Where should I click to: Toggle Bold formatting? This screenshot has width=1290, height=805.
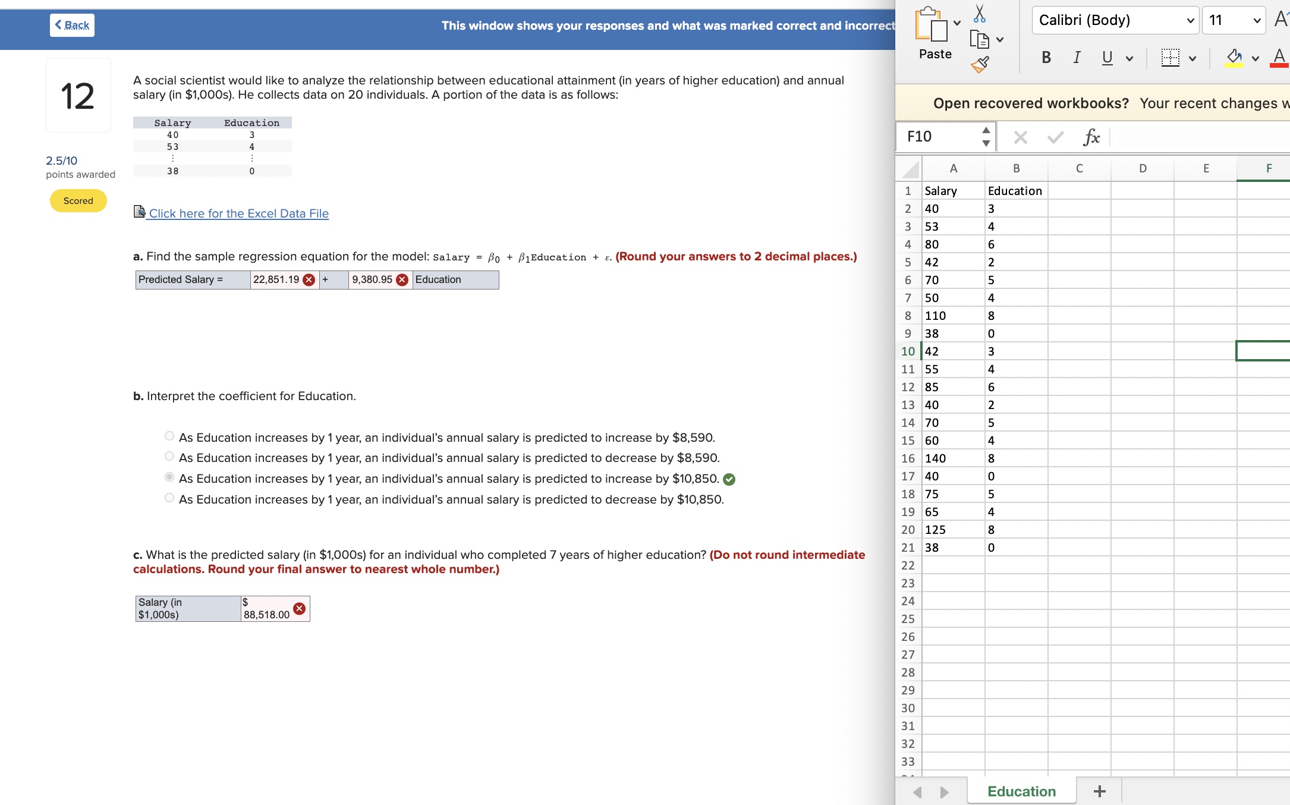click(1045, 58)
